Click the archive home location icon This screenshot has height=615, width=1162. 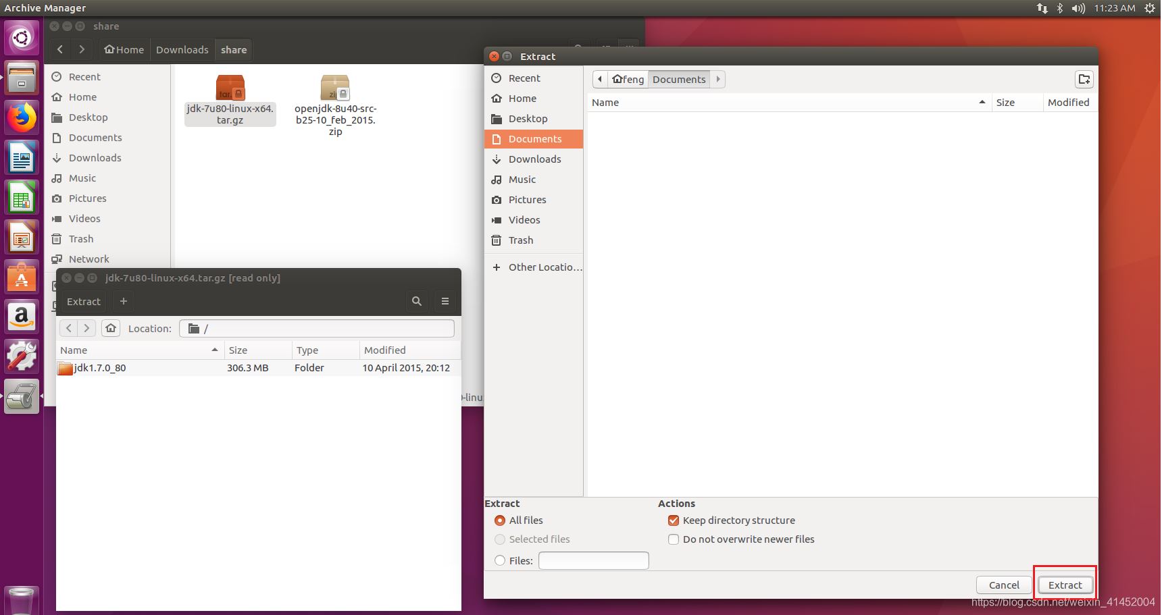[x=111, y=328]
